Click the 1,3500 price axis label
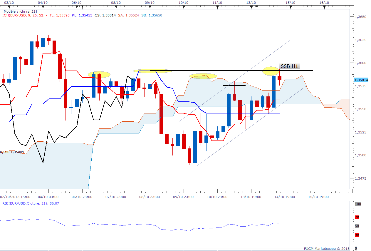This screenshot has width=371, height=251. coord(360,155)
